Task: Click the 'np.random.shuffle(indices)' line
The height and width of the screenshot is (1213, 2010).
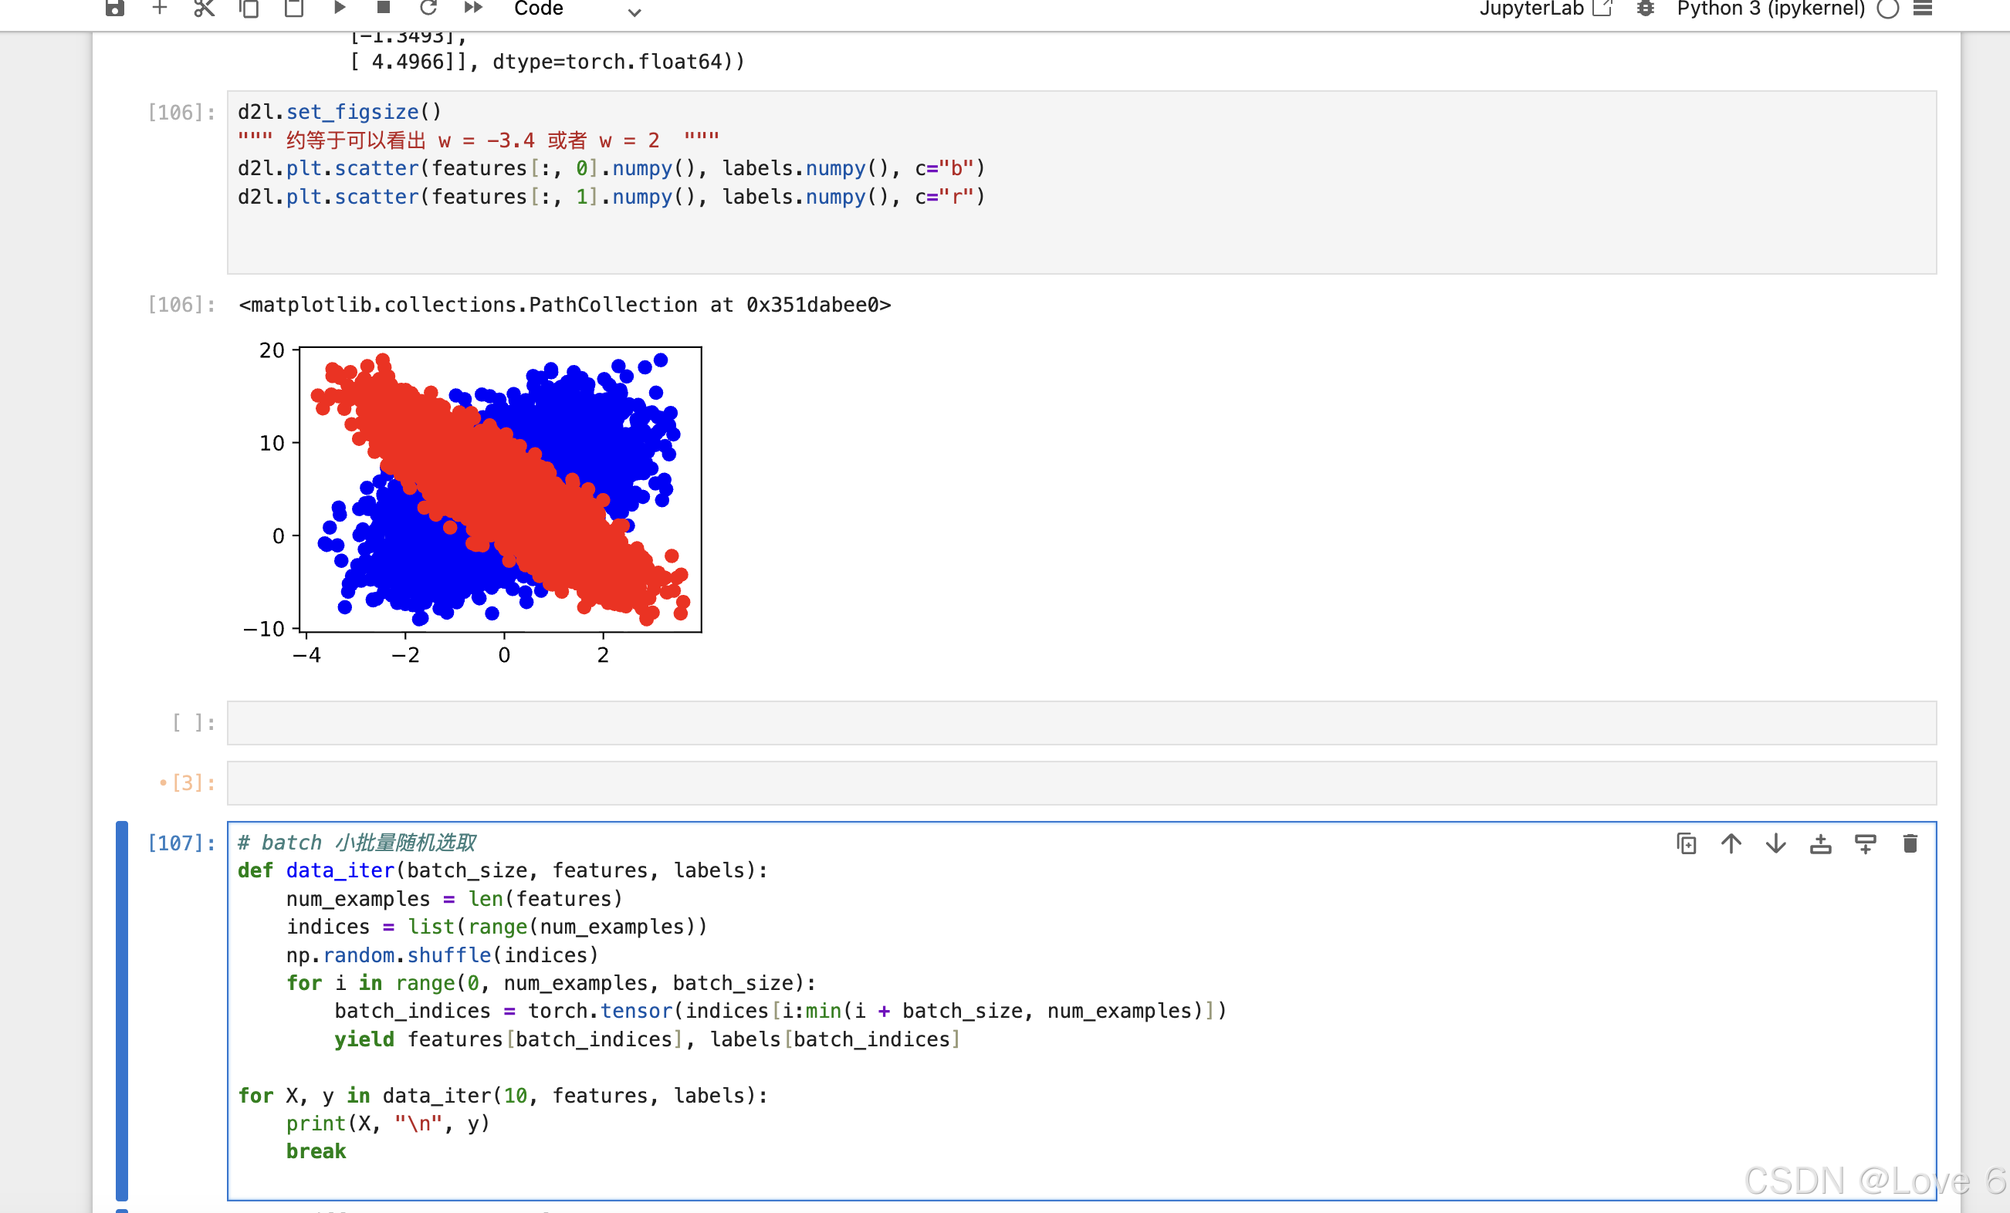Action: click(x=442, y=955)
